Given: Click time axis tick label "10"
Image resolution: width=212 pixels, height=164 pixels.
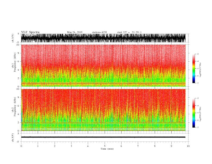Looking at the screenshot, I should (x=188, y=146).
